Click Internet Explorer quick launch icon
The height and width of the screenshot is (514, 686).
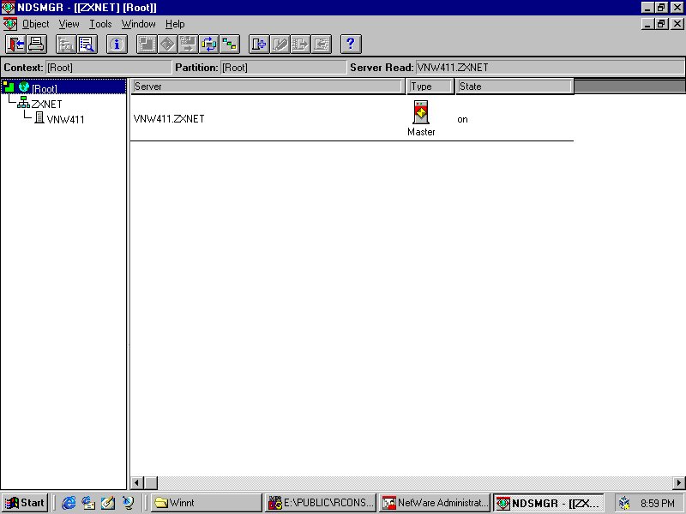coord(69,503)
